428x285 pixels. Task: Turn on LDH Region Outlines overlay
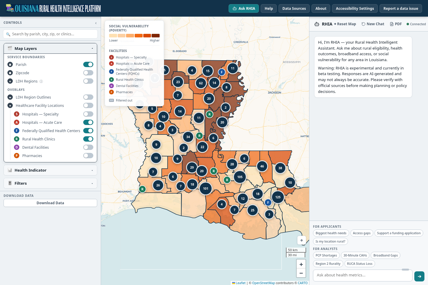pyautogui.click(x=88, y=97)
